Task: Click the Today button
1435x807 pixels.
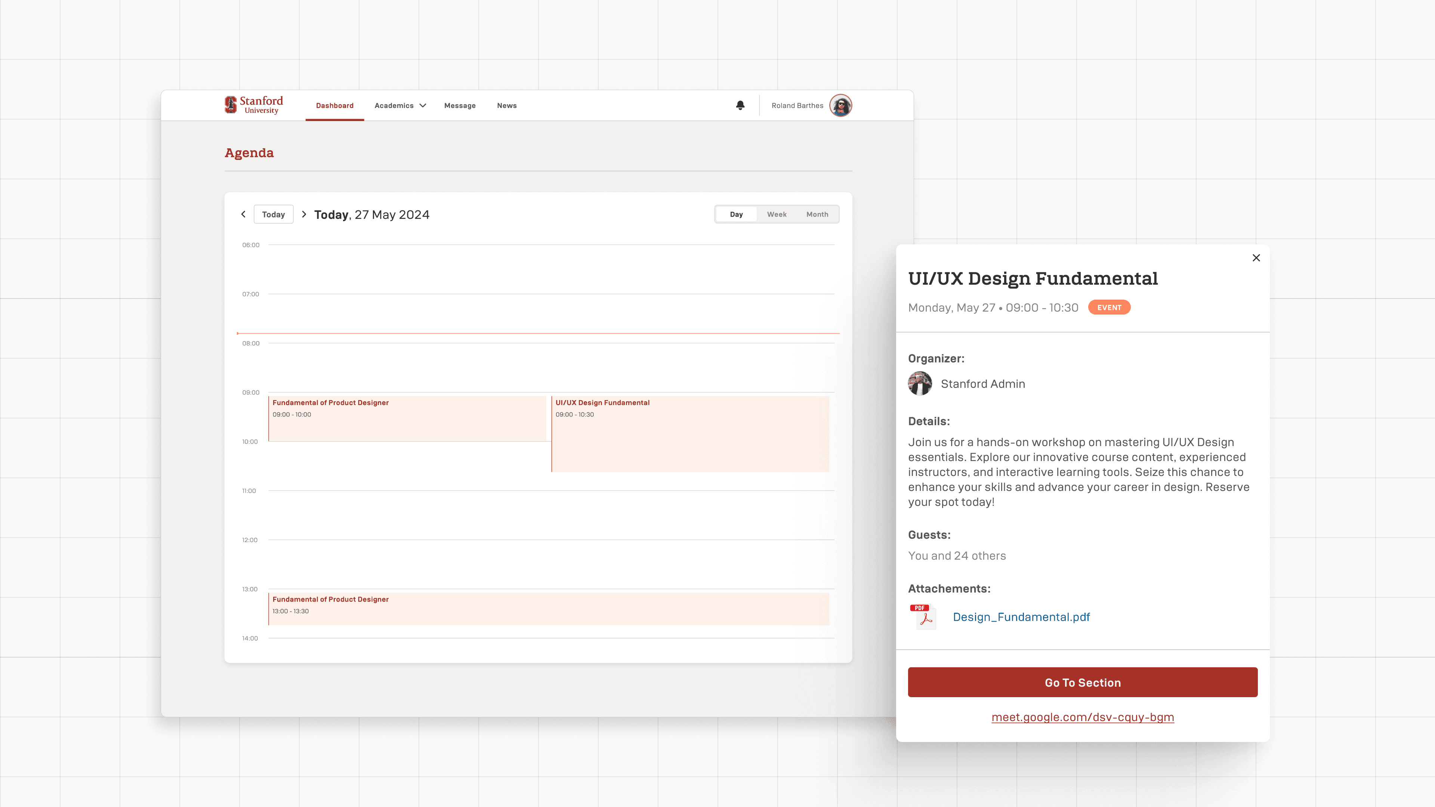Action: click(273, 214)
